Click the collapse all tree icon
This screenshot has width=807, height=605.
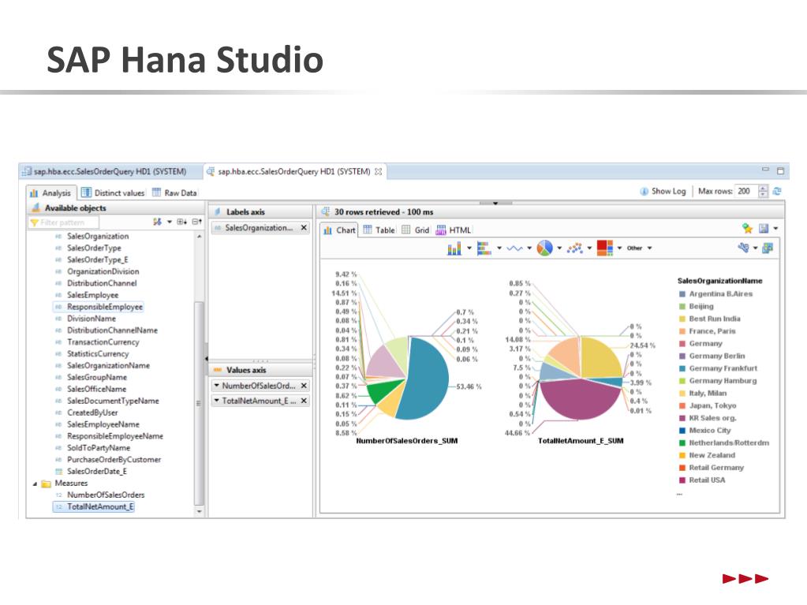(197, 222)
